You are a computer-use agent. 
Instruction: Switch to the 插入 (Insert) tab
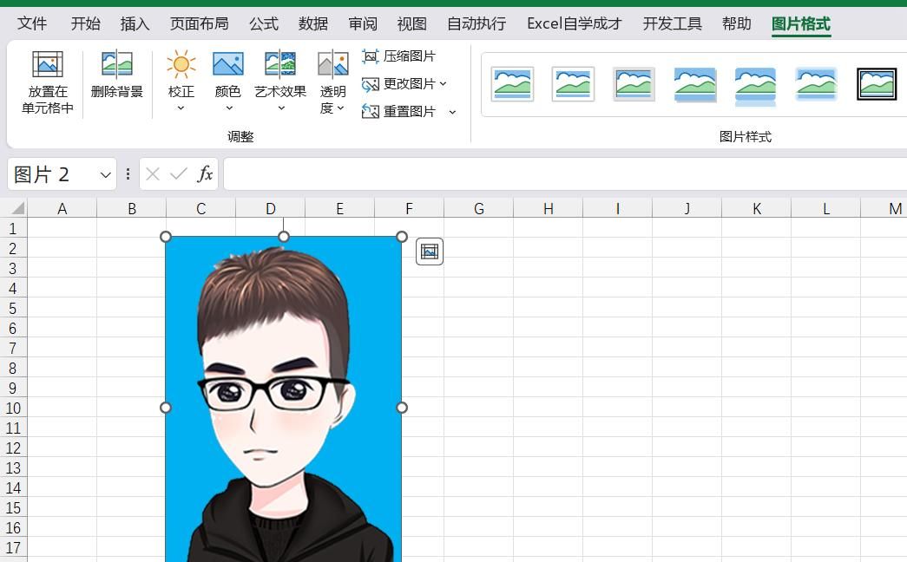(x=135, y=23)
